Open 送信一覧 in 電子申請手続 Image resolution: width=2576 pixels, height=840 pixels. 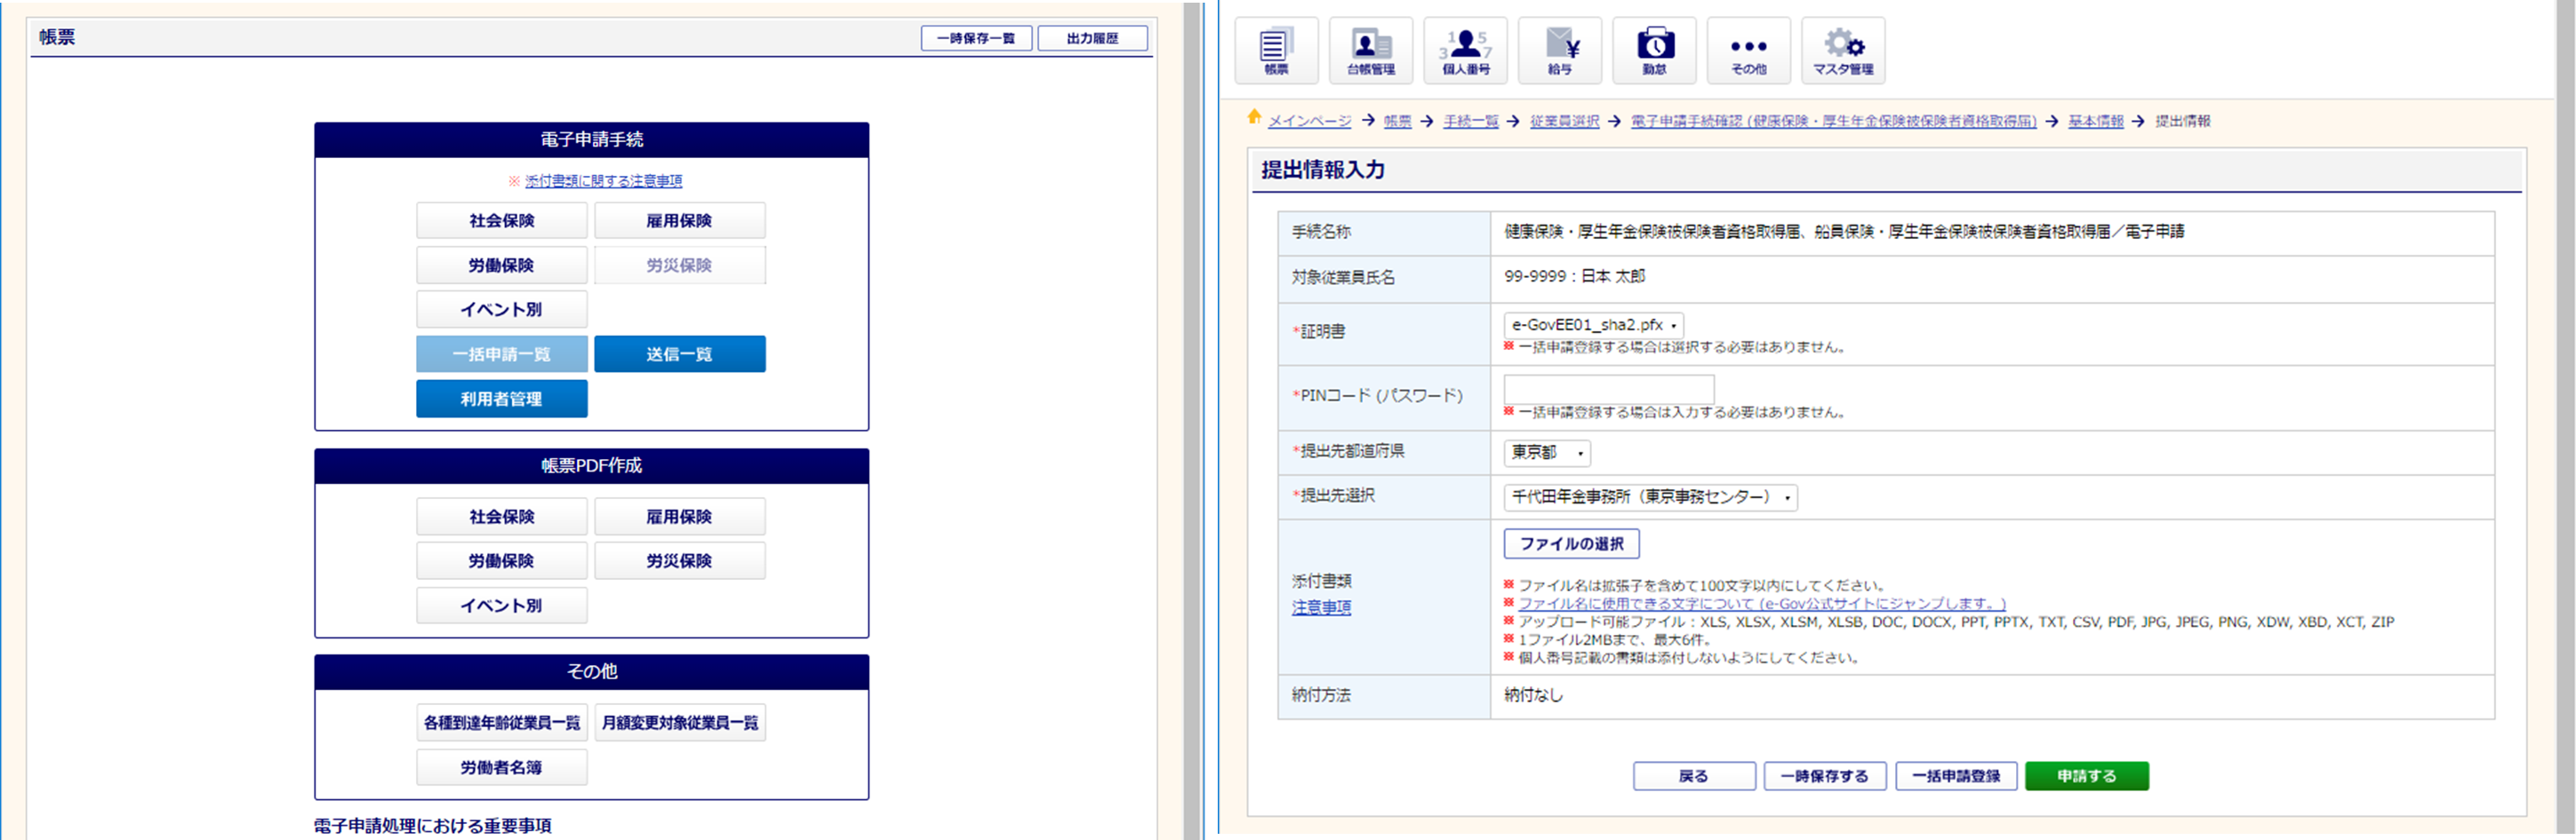pyautogui.click(x=679, y=354)
